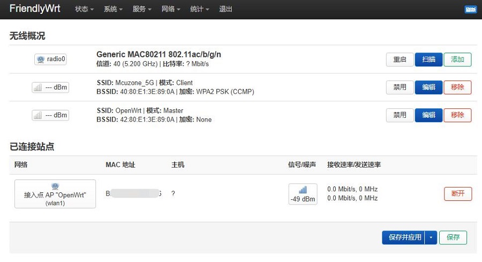The width and height of the screenshot is (482, 262).
Task: Click the radio0 wireless device badge
Action: pyautogui.click(x=50, y=59)
